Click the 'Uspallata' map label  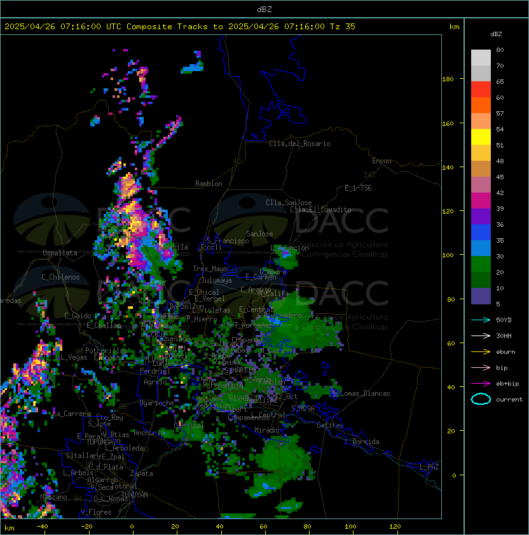pyautogui.click(x=60, y=253)
